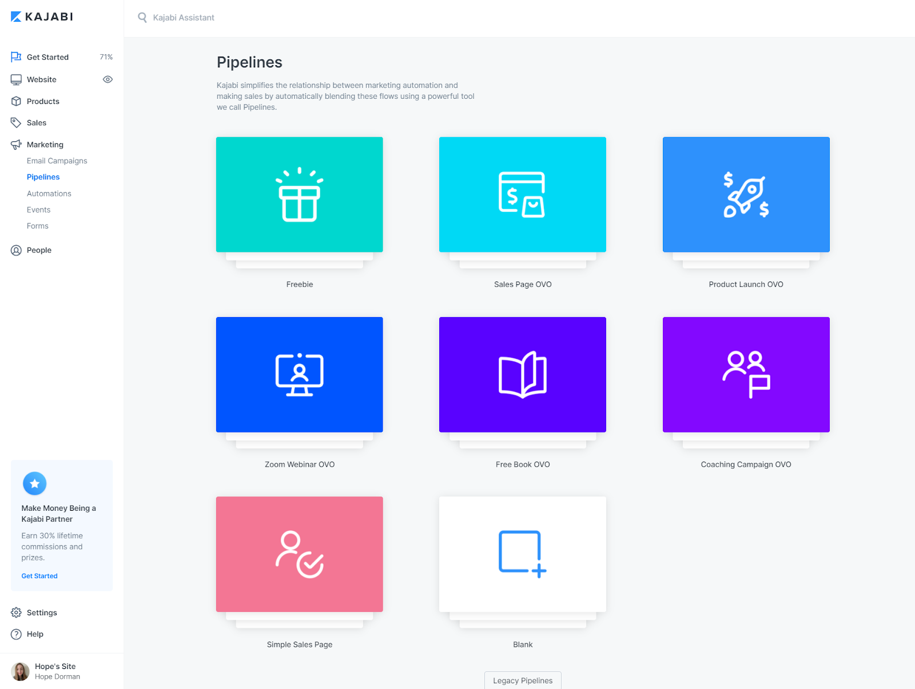Go to Forms
The width and height of the screenshot is (915, 689).
point(38,226)
